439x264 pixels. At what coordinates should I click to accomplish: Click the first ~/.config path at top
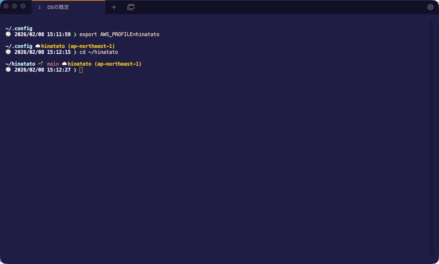coord(19,28)
